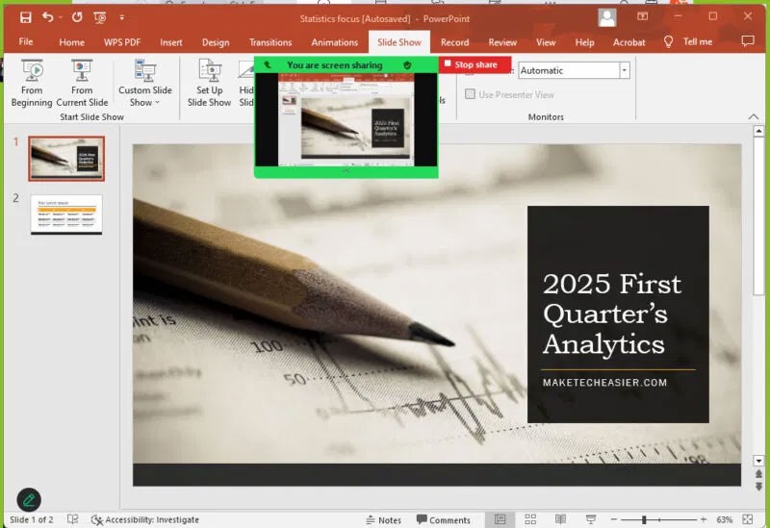Viewport: 770px width, 528px height.
Task: Click the zoom slider in status bar
Action: tap(644, 520)
